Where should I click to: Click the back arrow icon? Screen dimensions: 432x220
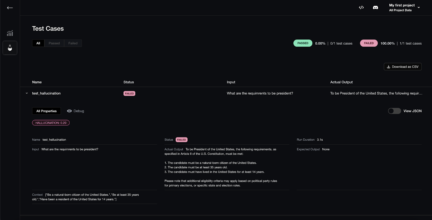(x=10, y=8)
